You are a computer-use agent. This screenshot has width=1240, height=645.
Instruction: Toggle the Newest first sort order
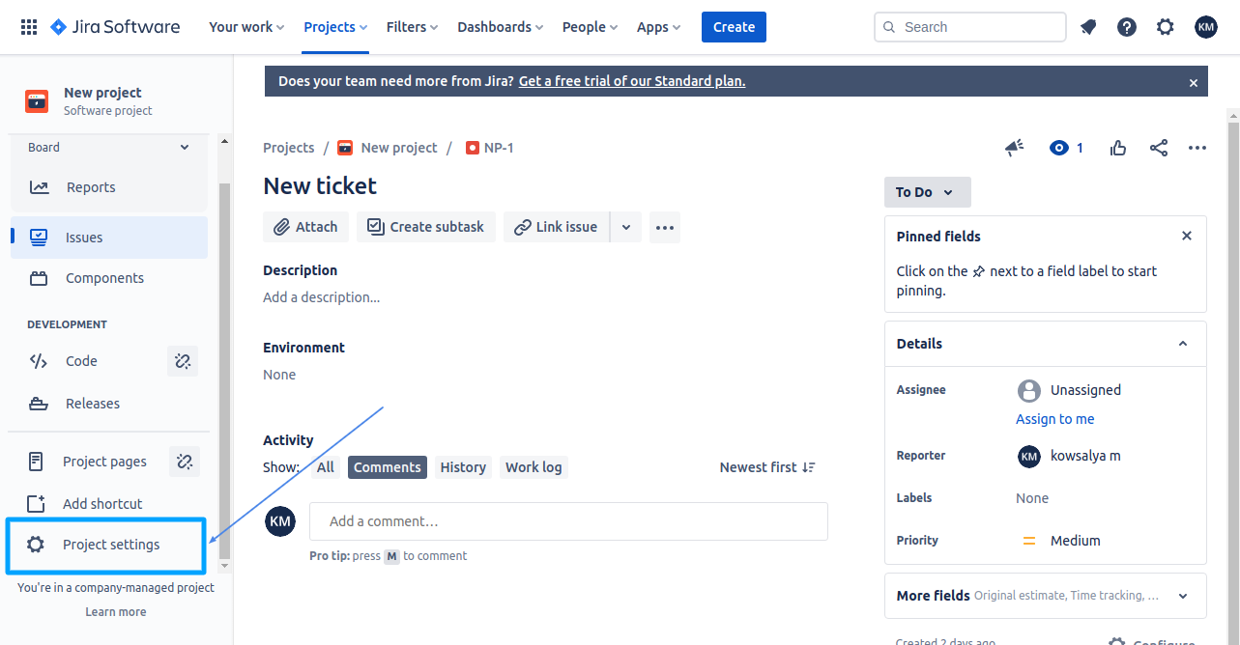click(767, 467)
